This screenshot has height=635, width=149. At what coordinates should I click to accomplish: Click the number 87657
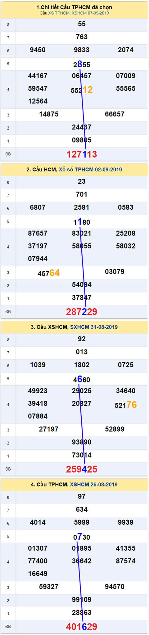(38, 233)
